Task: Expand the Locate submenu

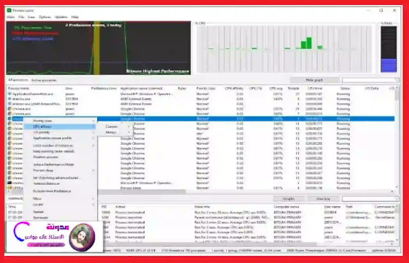Action: pyautogui.click(x=61, y=205)
